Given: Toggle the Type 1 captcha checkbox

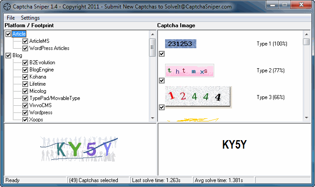Looking at the screenshot, I should click(x=162, y=54).
